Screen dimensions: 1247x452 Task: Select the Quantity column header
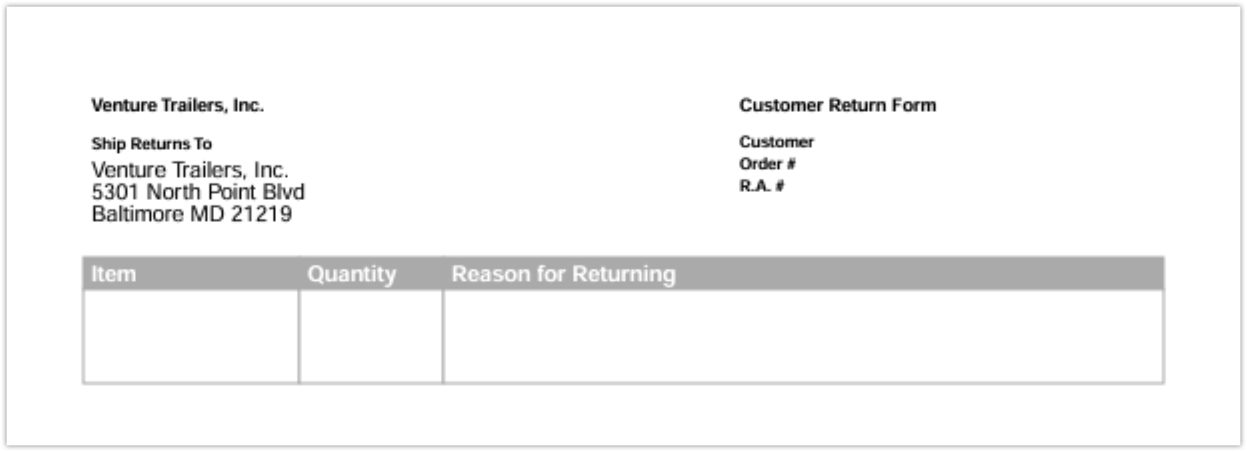(351, 274)
